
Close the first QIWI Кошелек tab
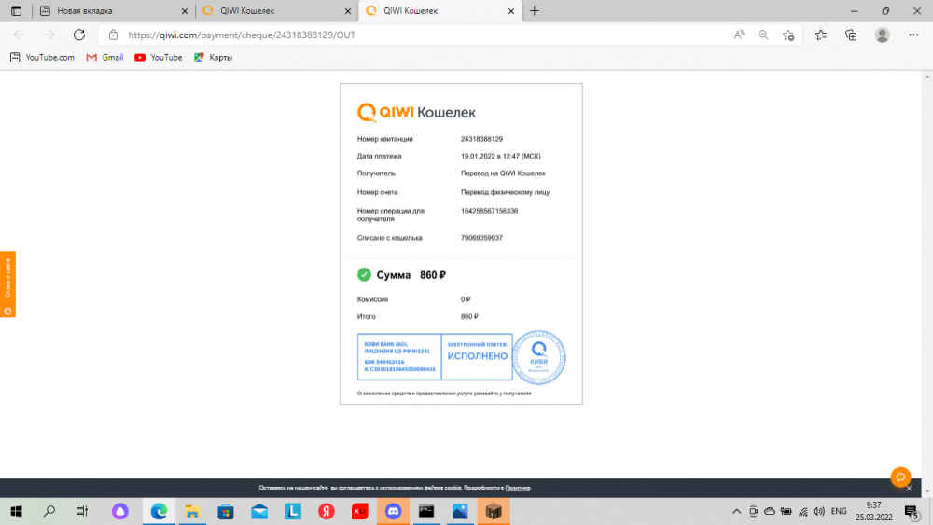click(x=348, y=10)
